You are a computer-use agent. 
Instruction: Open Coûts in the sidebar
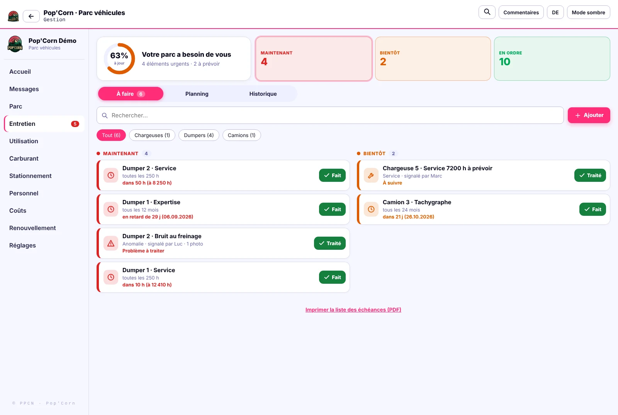[44, 211]
